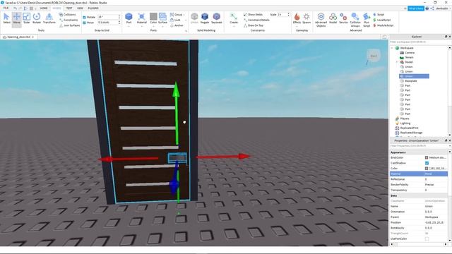This screenshot has height=254, width=452.
Task: Click the Undo arrow in title toolbar
Action: (15, 8)
